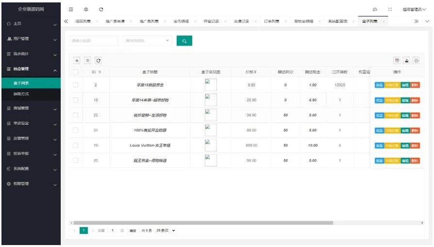Switch to the 订单列表 tab
The image size is (434, 247).
(272, 21)
